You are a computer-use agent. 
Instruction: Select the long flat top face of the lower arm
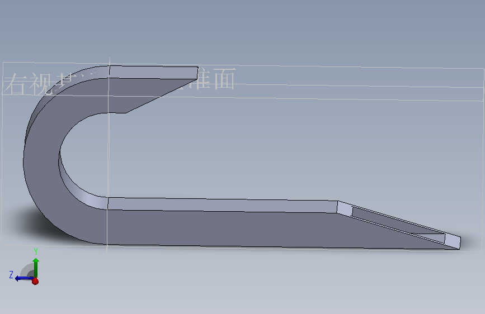pos(223,205)
